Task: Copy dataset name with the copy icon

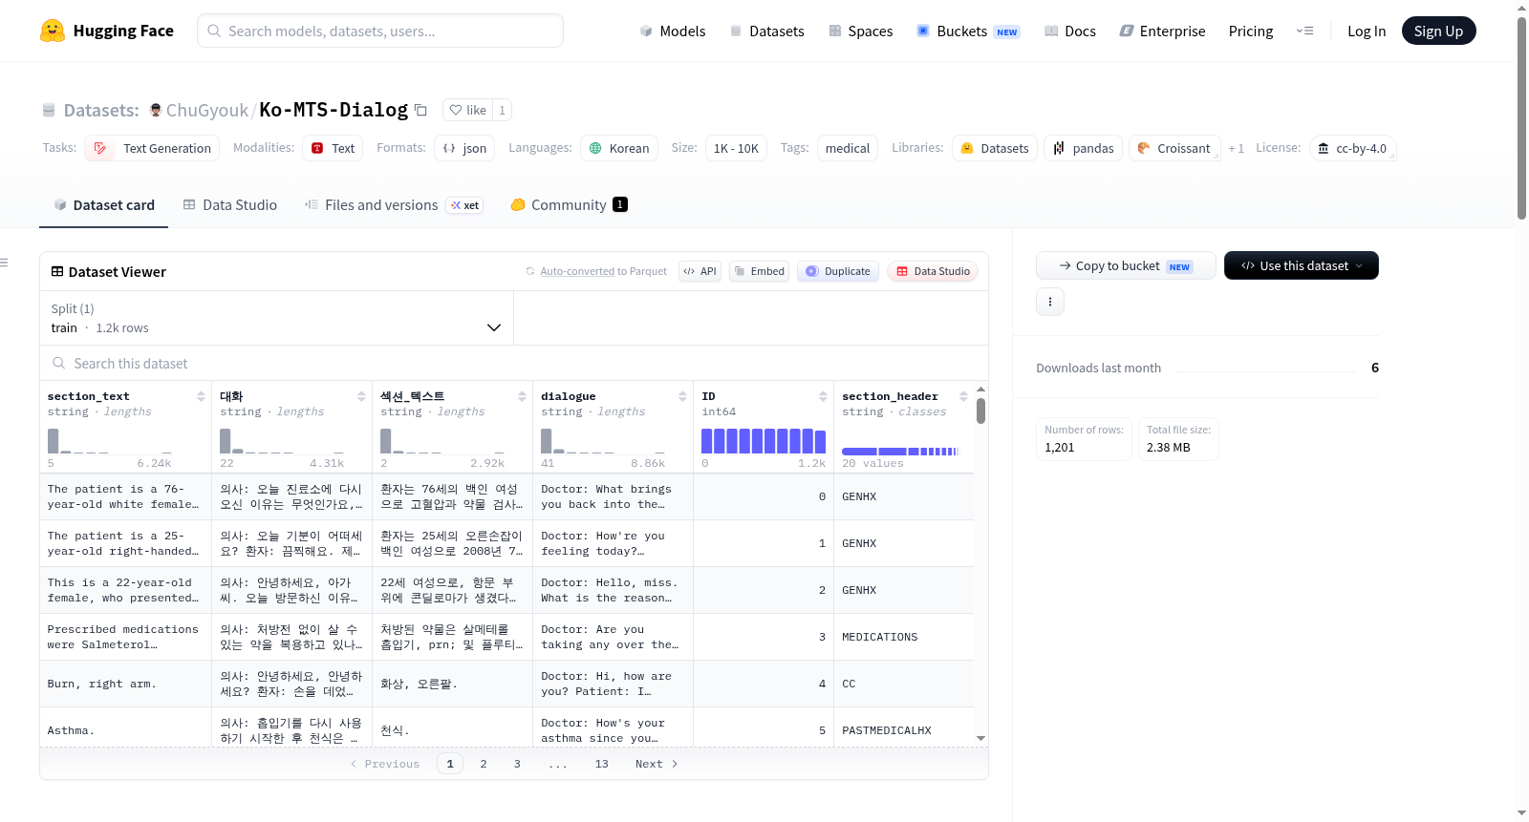Action: coord(420,110)
